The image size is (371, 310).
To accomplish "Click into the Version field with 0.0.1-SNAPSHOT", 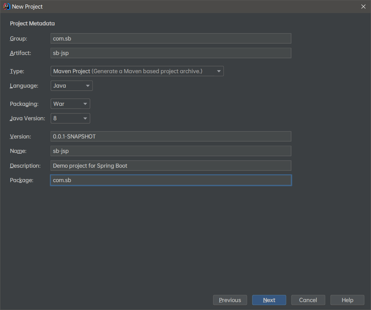I will (x=171, y=136).
